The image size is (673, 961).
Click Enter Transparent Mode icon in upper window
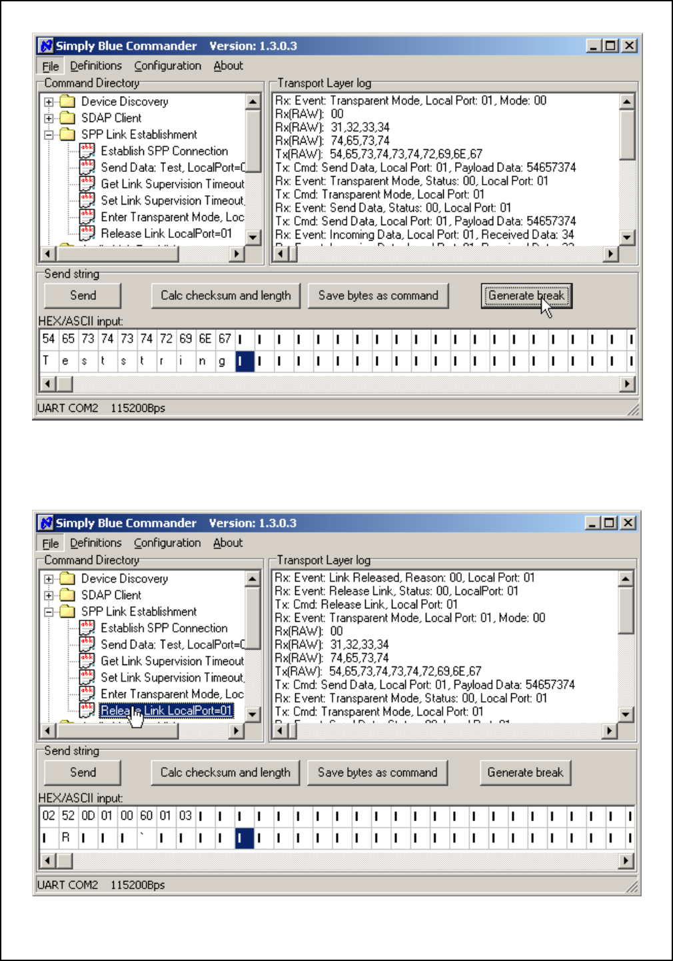[x=87, y=217]
